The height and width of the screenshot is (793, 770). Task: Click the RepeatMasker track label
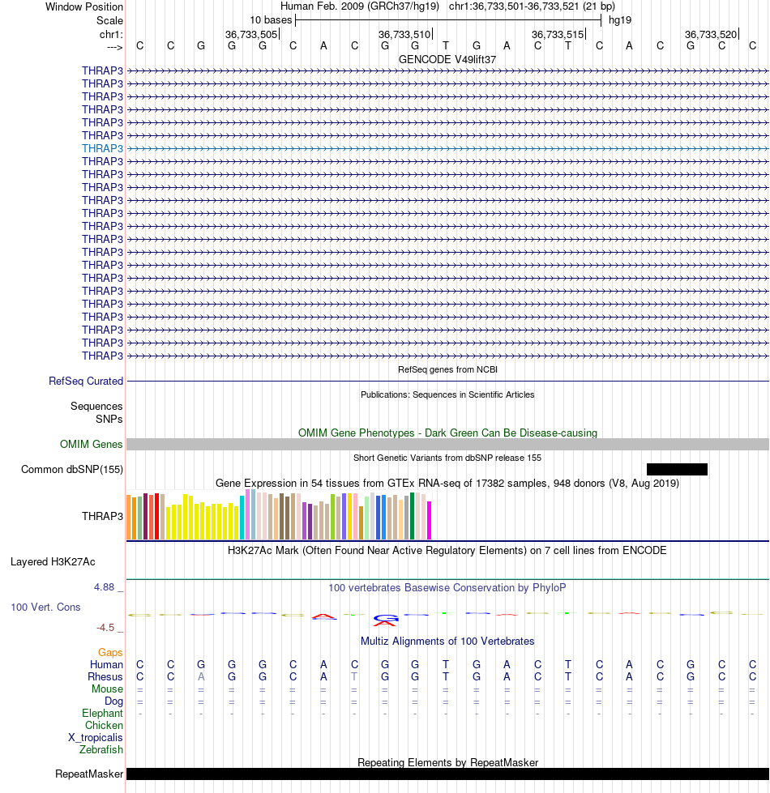(x=89, y=774)
